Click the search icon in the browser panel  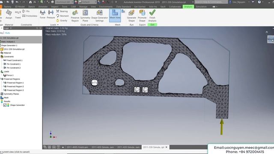(x=37, y=28)
